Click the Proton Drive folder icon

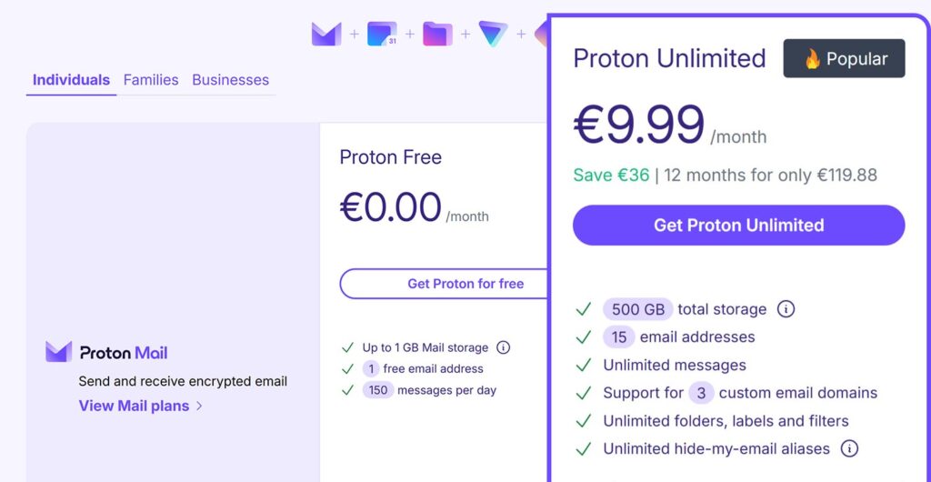click(x=437, y=35)
